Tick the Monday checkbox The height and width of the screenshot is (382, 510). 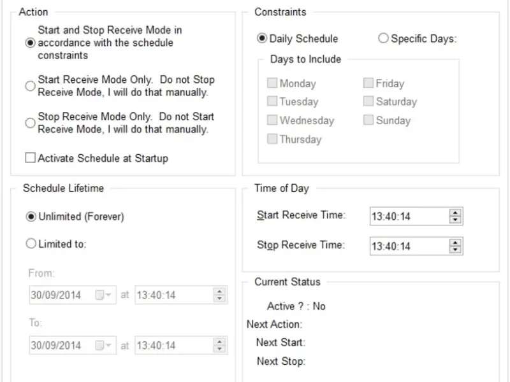tap(272, 83)
